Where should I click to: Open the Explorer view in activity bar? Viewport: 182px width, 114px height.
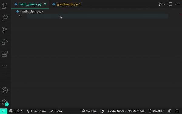[x=5, y=6]
